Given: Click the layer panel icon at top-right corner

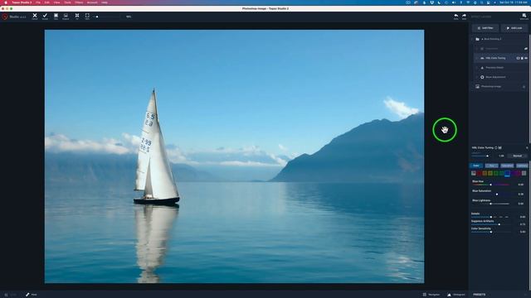Looking at the screenshot, I should (524, 16).
